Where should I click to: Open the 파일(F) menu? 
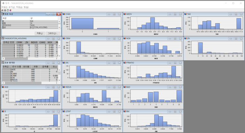(x=4, y=7)
